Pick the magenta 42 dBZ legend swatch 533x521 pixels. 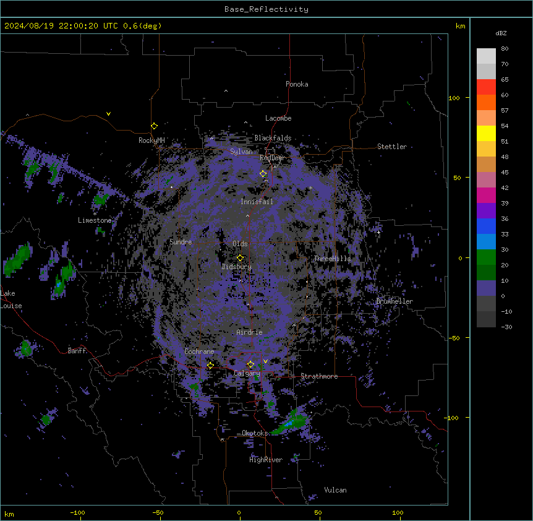(x=486, y=195)
